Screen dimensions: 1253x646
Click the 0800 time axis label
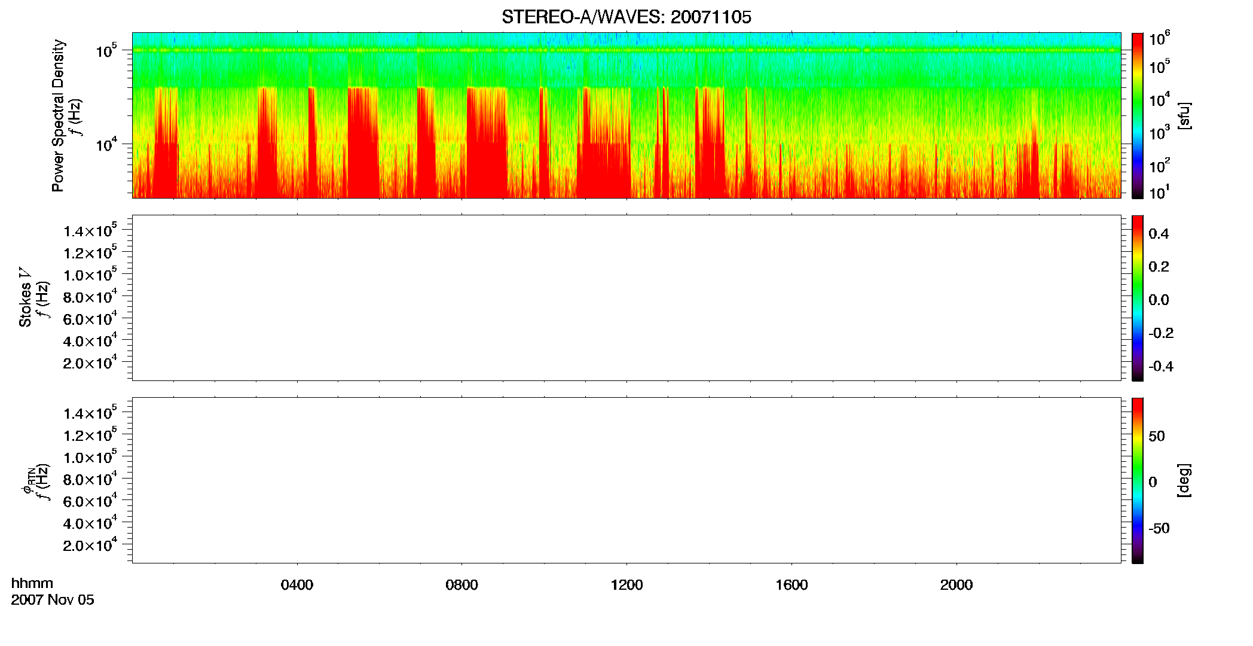coord(462,585)
